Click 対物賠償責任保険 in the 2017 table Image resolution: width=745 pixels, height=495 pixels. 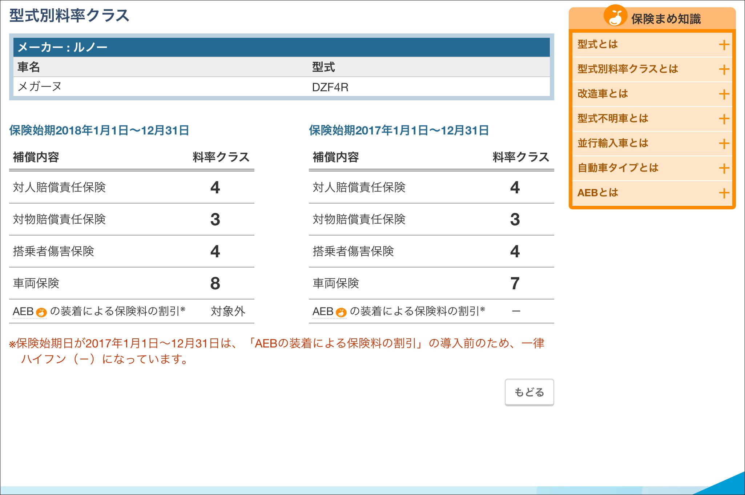pyautogui.click(x=359, y=219)
